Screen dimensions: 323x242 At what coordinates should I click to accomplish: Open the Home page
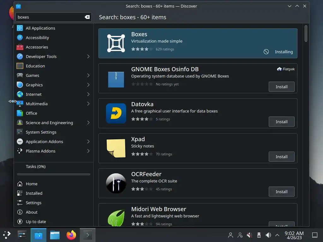(54, 184)
